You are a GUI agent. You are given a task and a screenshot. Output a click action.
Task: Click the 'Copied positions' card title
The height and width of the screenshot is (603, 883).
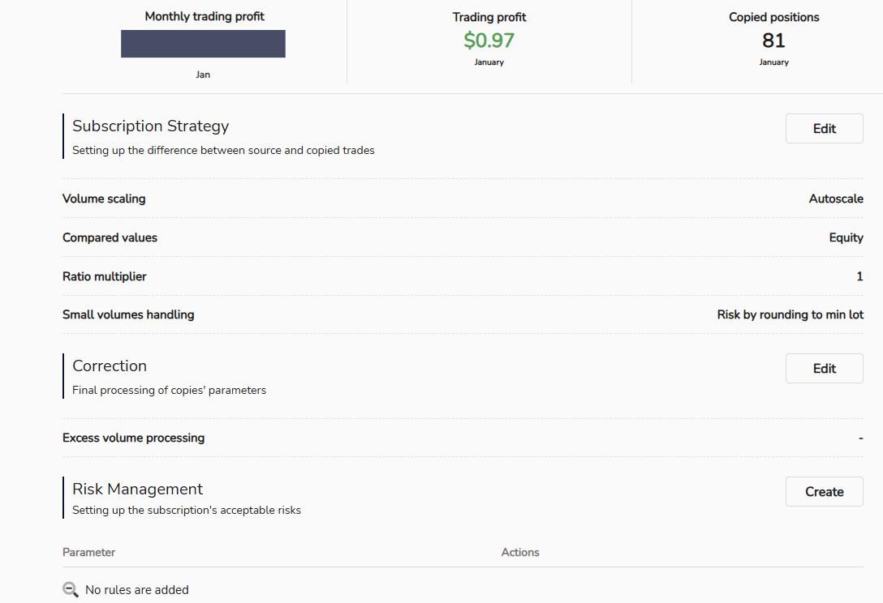tap(773, 17)
